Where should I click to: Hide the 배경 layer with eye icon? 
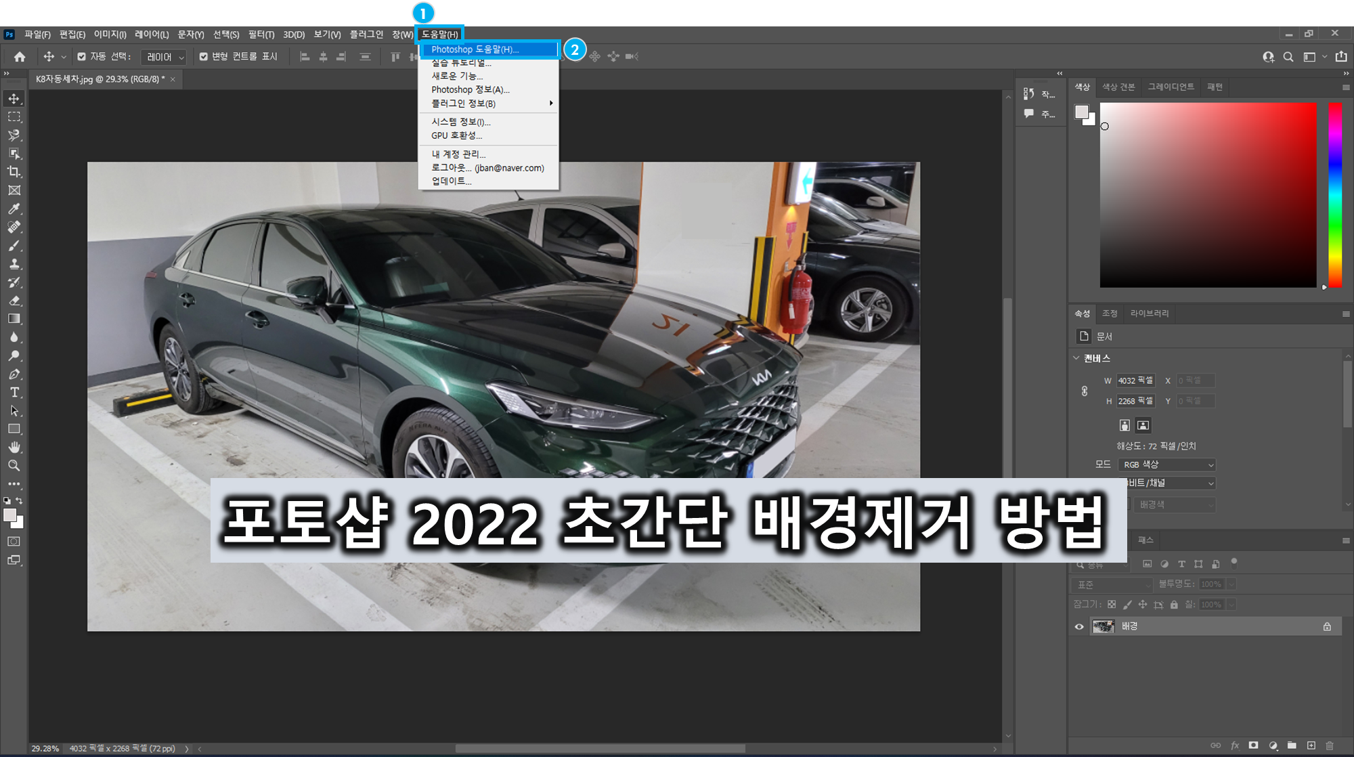coord(1079,626)
